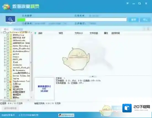Click the folder icon of My Documents row
Image resolution: width=152 pixels, height=118 pixels.
[x=11, y=70]
